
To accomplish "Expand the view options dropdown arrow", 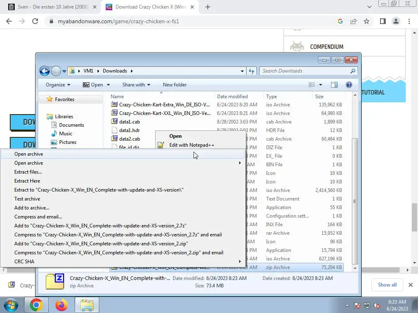I will (320, 85).
